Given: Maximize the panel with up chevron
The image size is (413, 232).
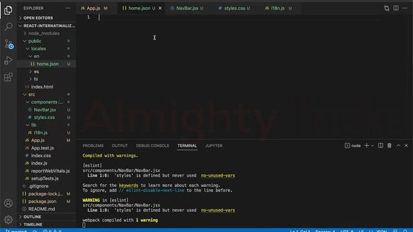Looking at the screenshot, I should 399,146.
